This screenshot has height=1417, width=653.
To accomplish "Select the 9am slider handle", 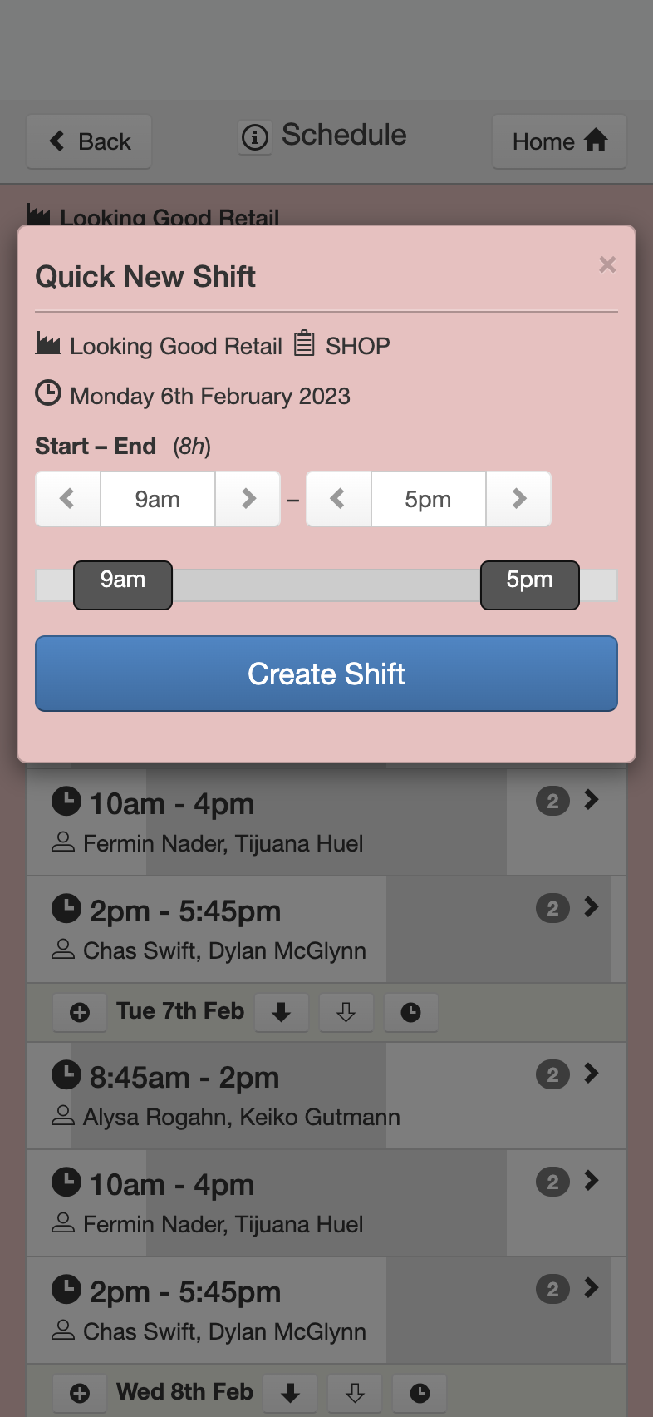I will click(123, 585).
